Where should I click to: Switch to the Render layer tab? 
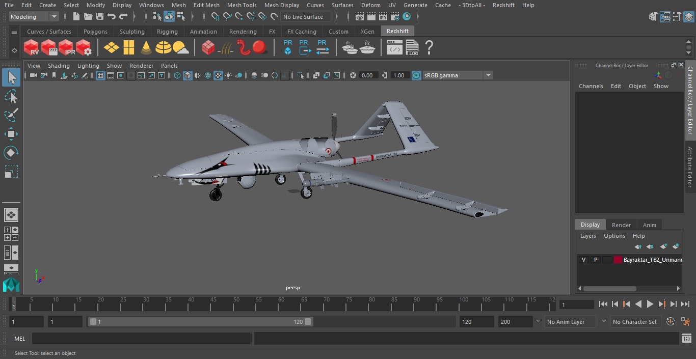621,225
